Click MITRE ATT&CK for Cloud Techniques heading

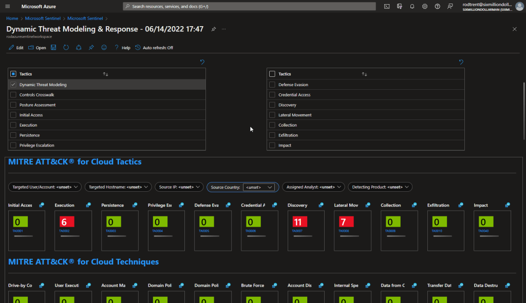[x=84, y=261]
